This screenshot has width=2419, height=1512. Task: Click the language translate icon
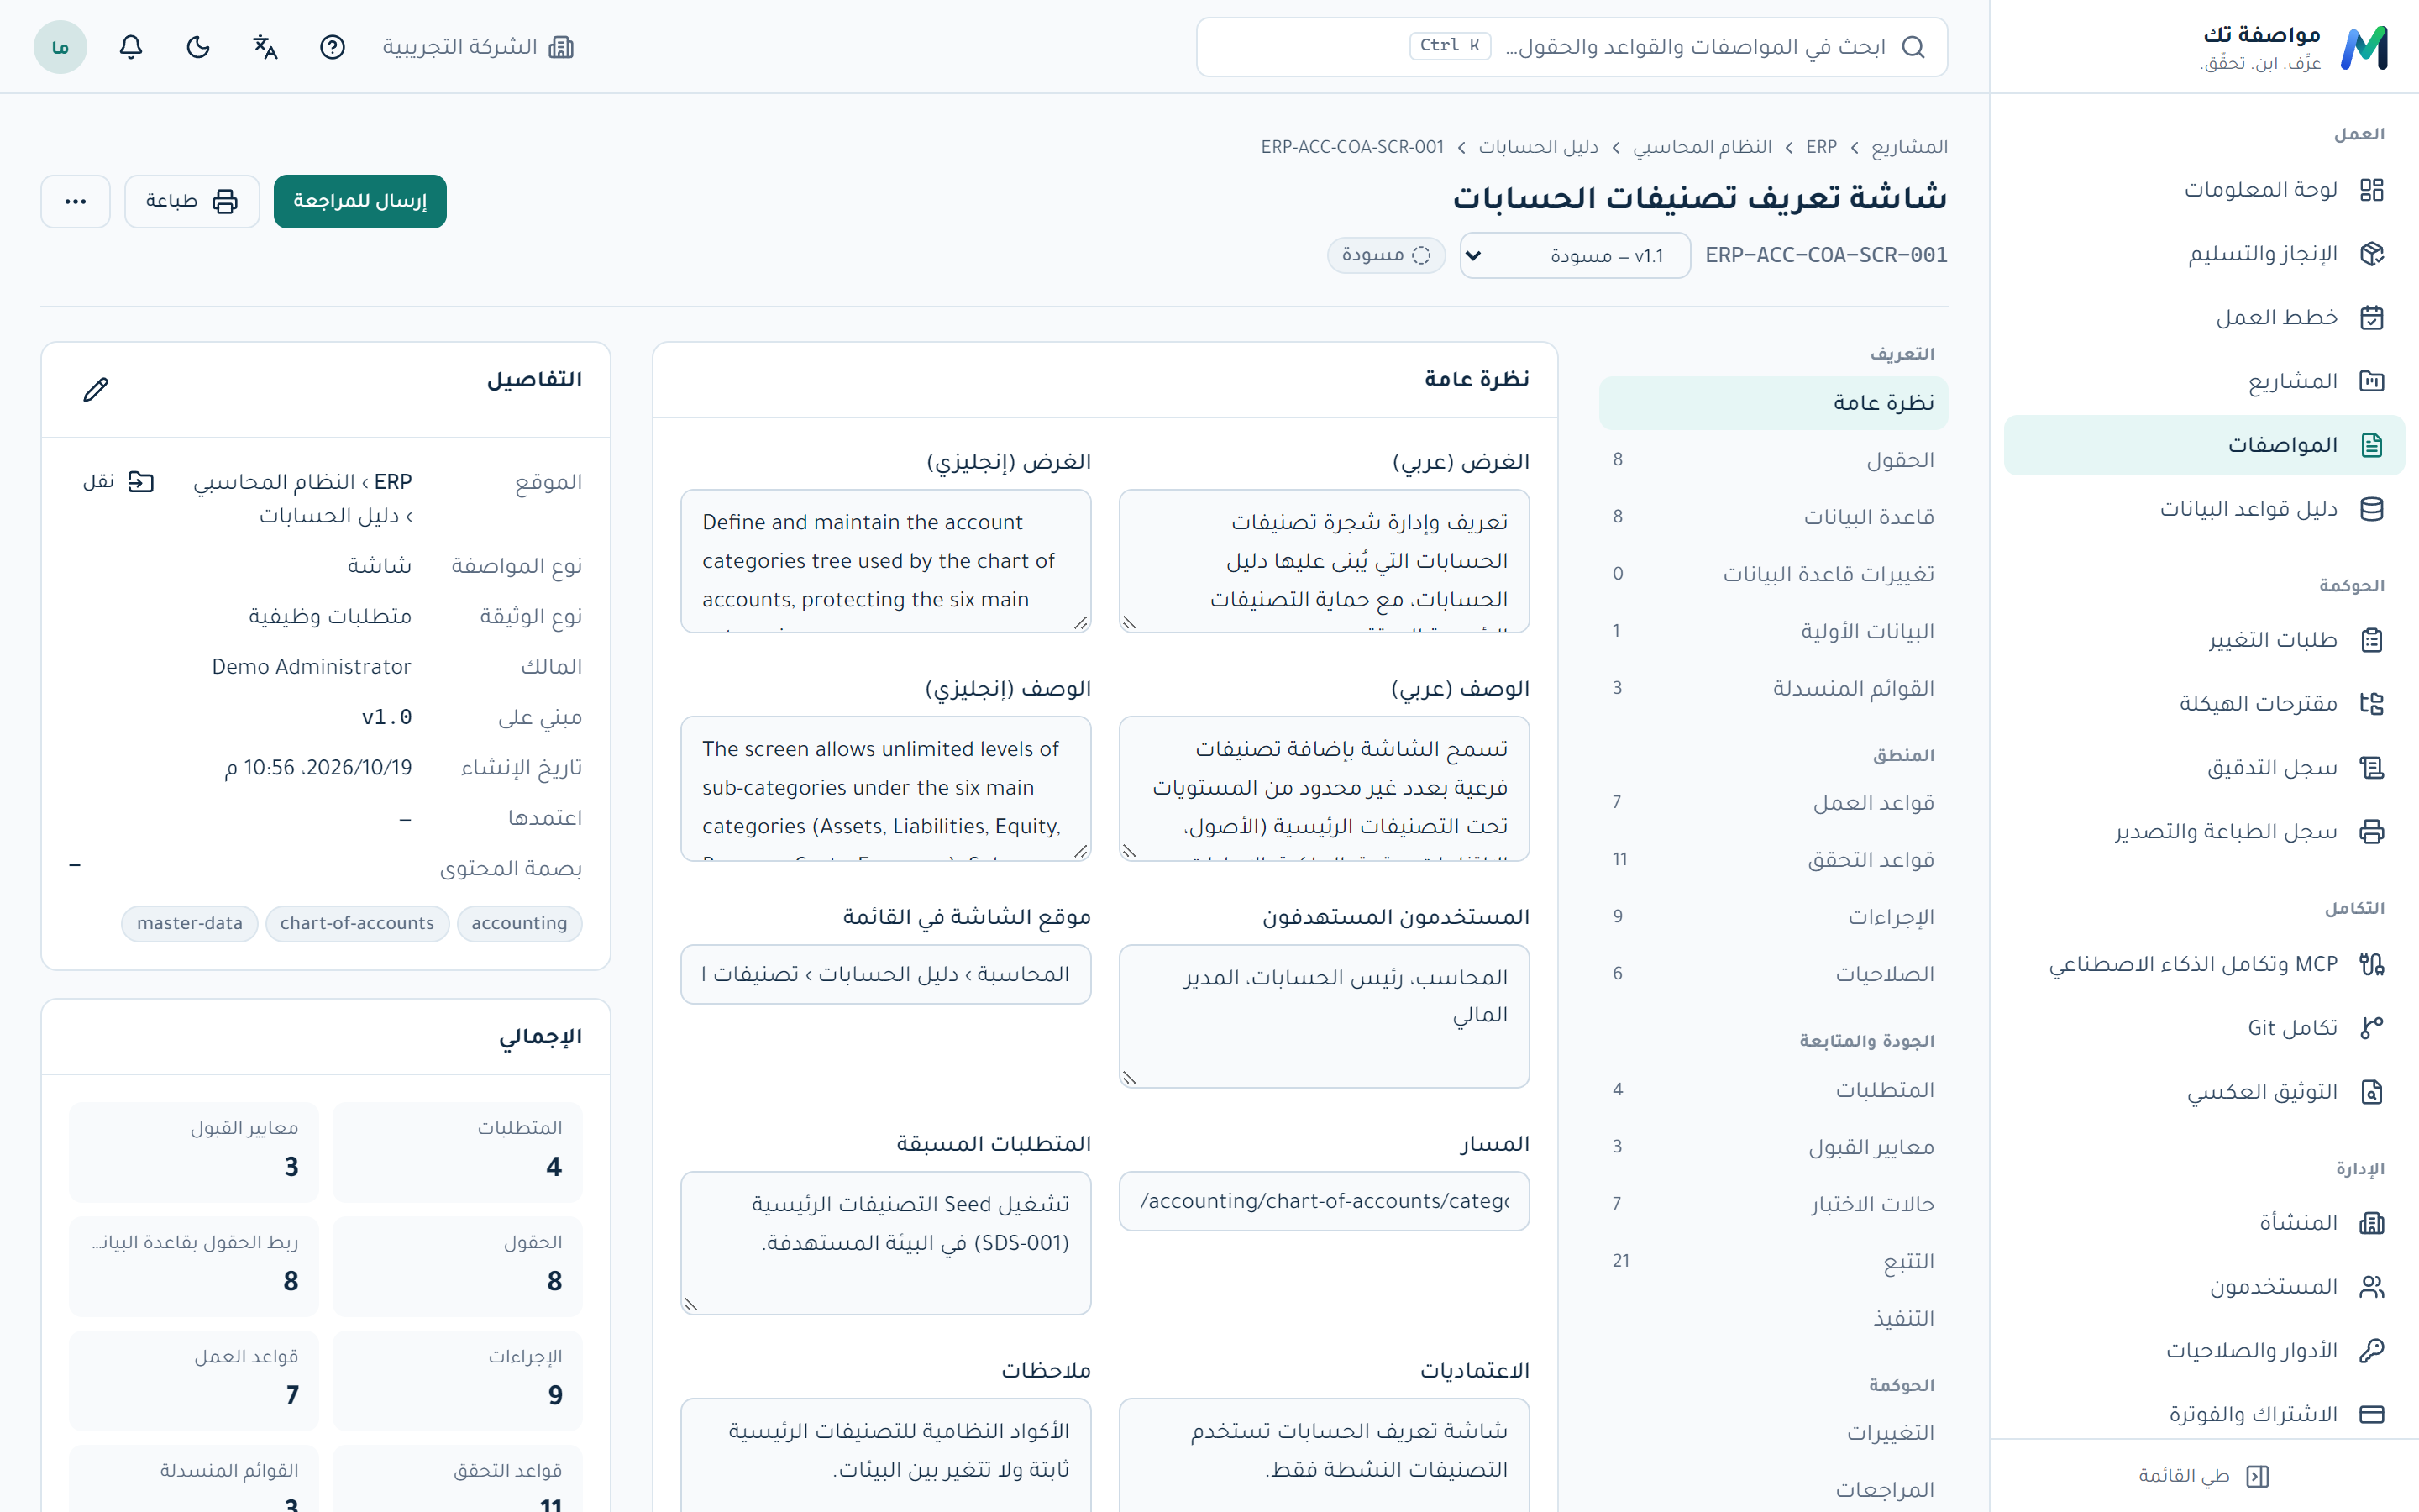265,47
